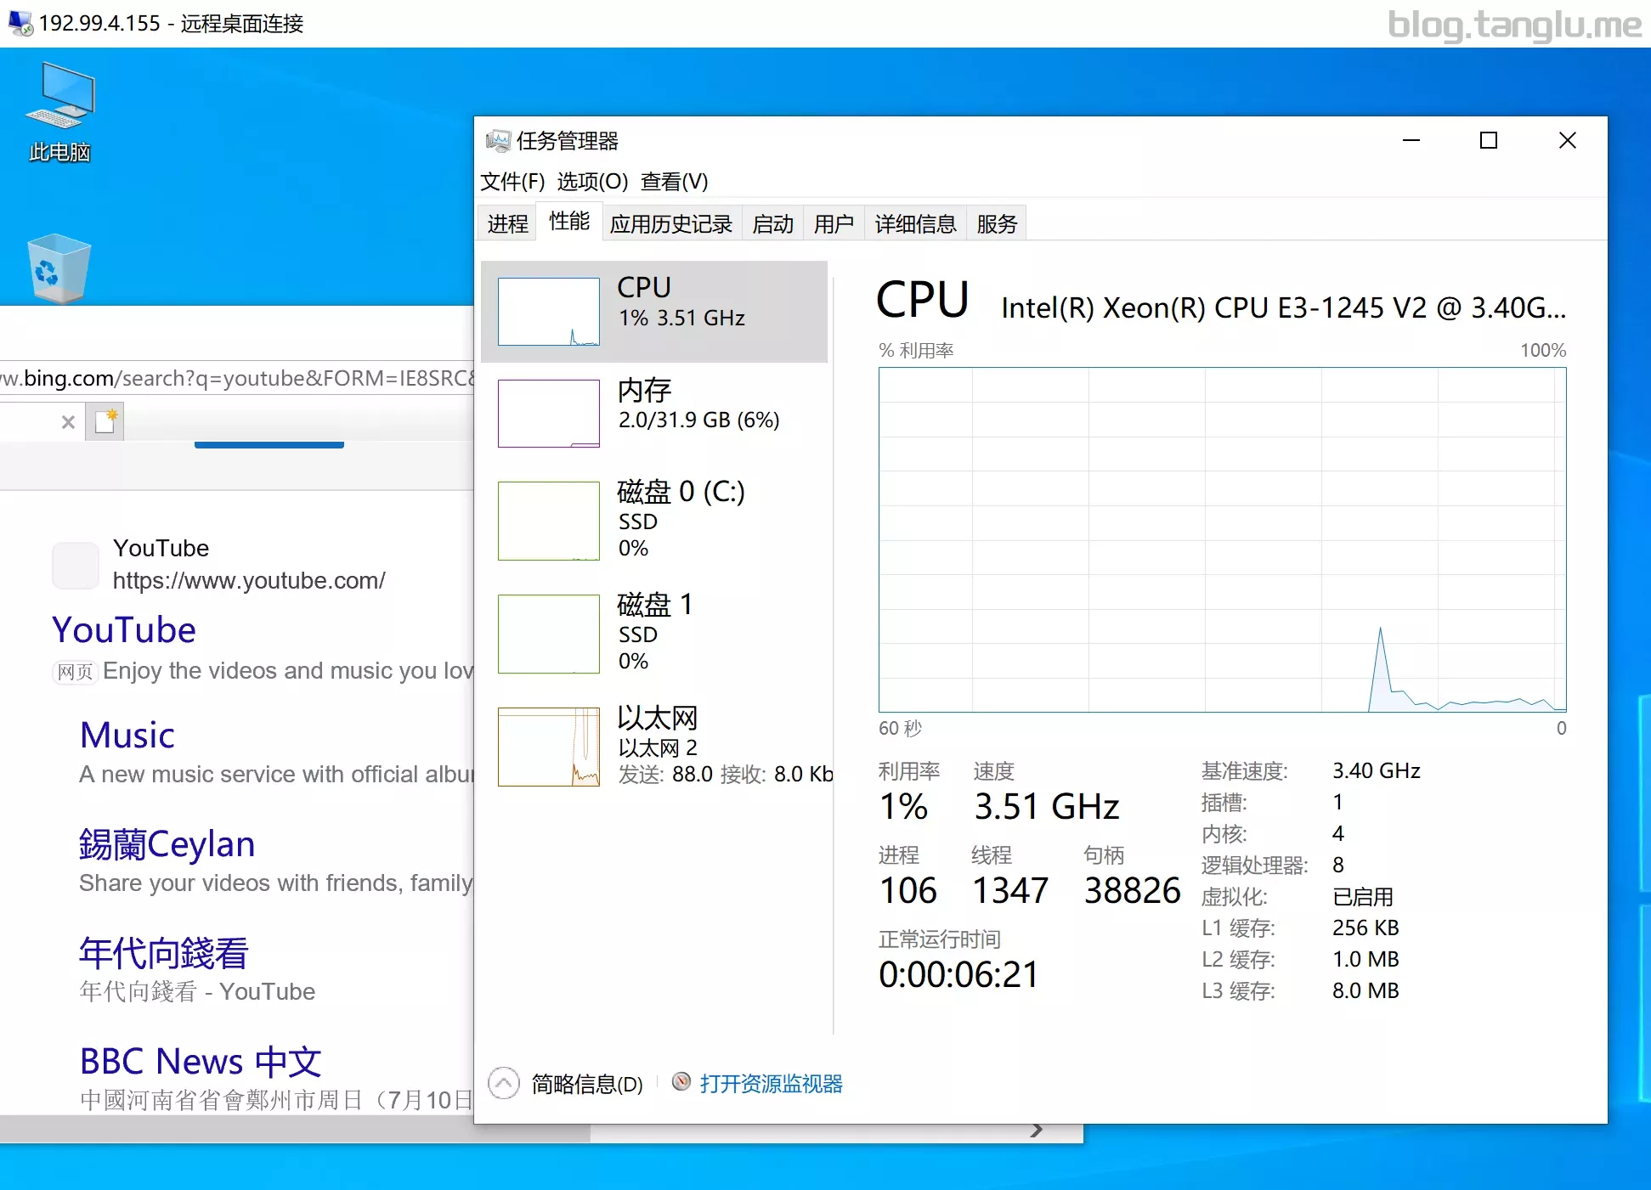Switch to the 详细信息 tab
Screen dimensions: 1651x1190
915,223
